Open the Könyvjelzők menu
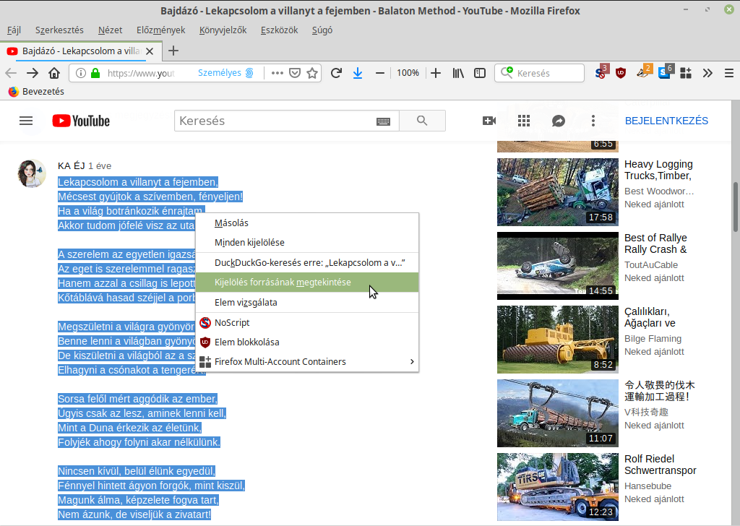The width and height of the screenshot is (740, 526). 223,30
